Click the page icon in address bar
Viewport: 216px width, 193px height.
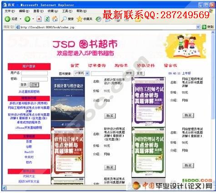tap(18, 27)
